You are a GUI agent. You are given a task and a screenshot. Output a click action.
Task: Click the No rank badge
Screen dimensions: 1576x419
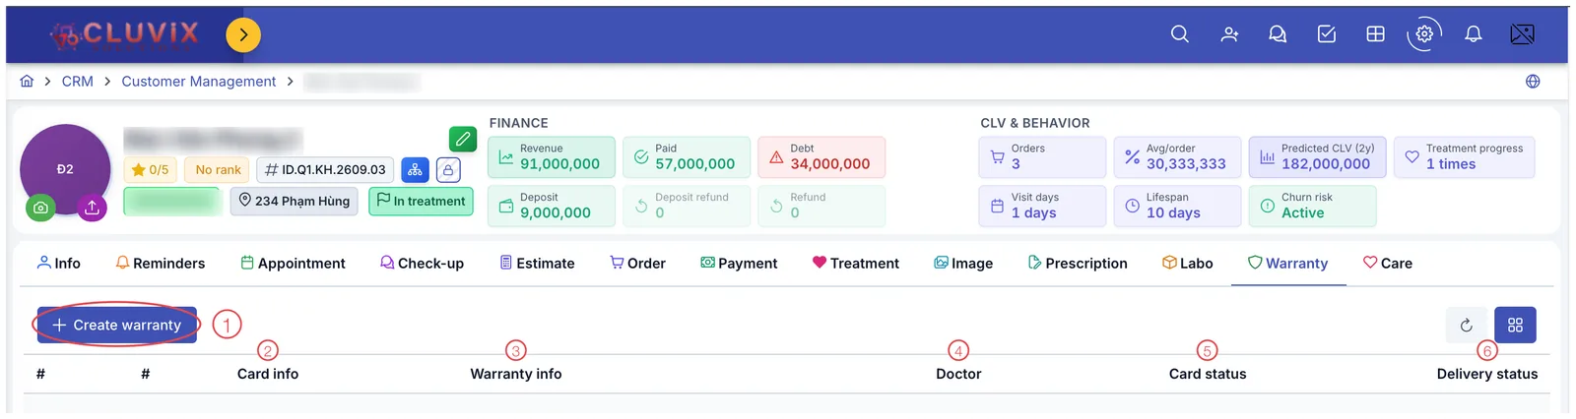tap(218, 170)
